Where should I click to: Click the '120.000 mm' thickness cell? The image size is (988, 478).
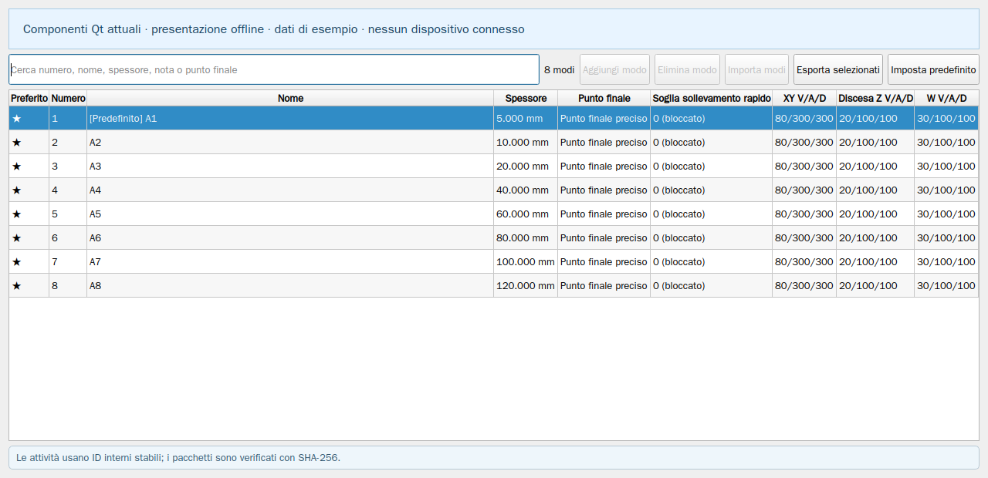pyautogui.click(x=526, y=286)
